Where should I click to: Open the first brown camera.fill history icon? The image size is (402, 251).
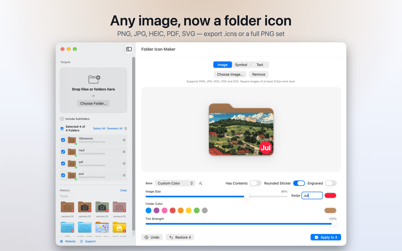click(67, 207)
